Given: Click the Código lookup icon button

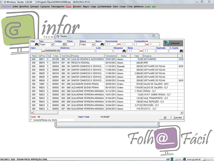Looking at the screenshot, I should pyautogui.click(x=64, y=44).
